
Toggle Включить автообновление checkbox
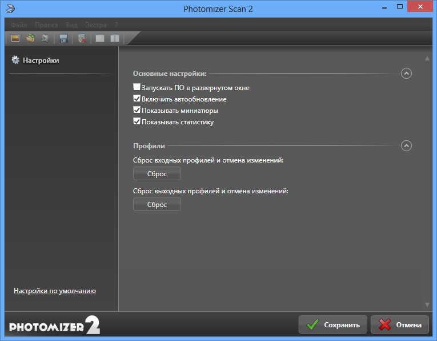tap(137, 98)
